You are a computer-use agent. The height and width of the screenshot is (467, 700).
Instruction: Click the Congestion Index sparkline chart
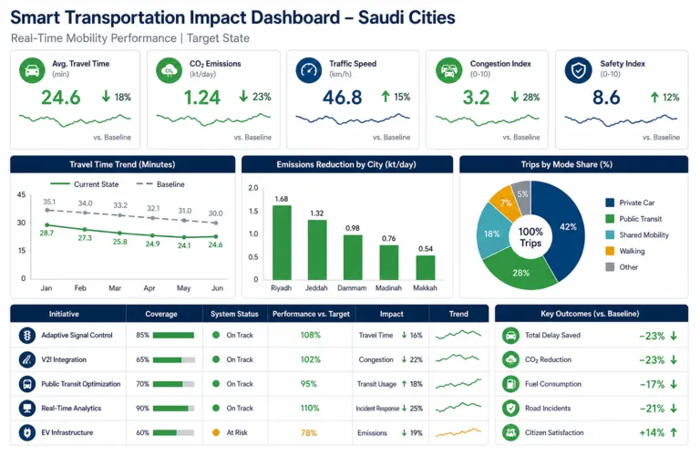[488, 119]
